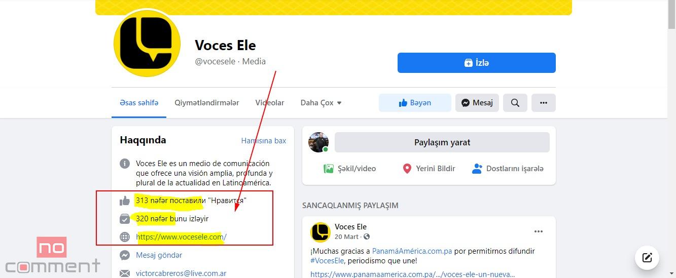Open the https://www.vocesele.com/ link
676x278 pixels.
tap(181, 236)
